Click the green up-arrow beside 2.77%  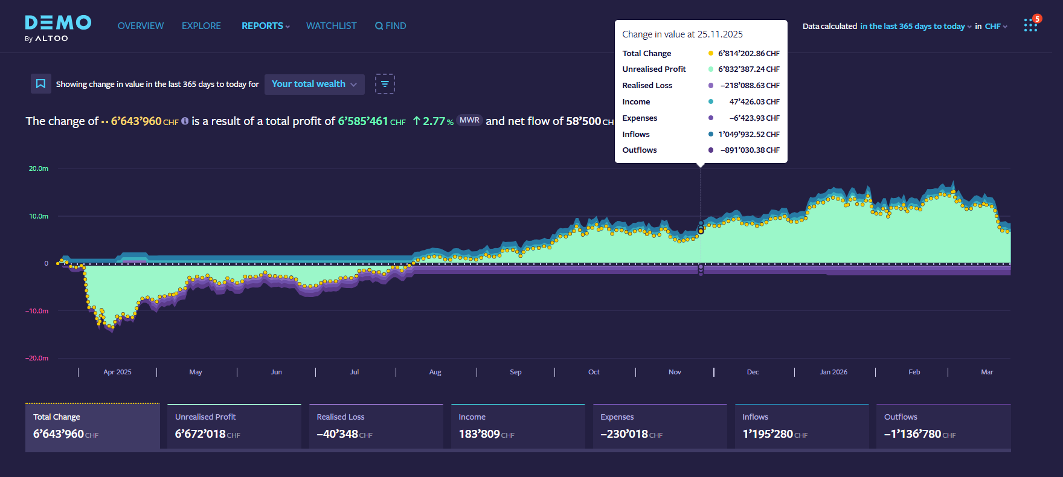(x=416, y=121)
